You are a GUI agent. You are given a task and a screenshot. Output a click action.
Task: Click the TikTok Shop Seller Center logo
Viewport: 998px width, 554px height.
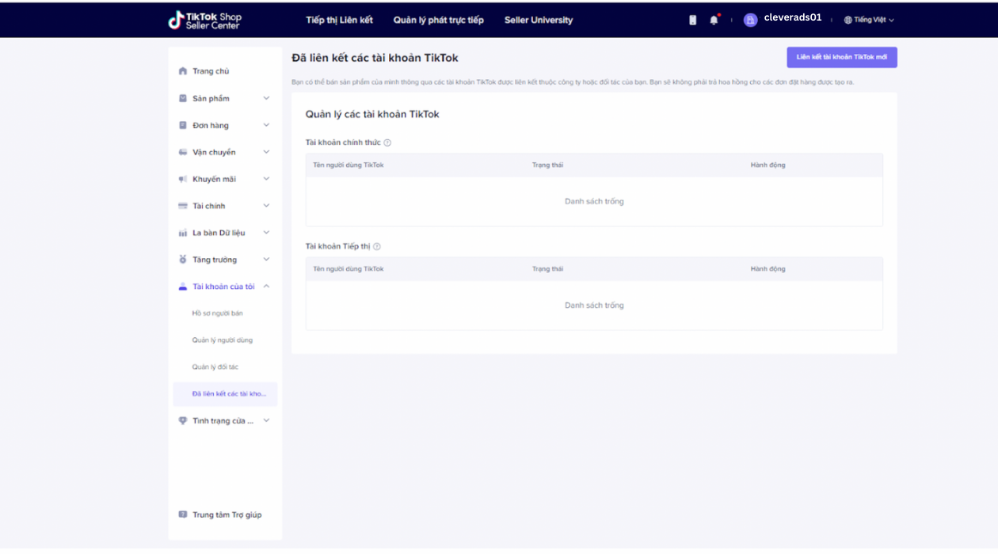click(x=205, y=20)
